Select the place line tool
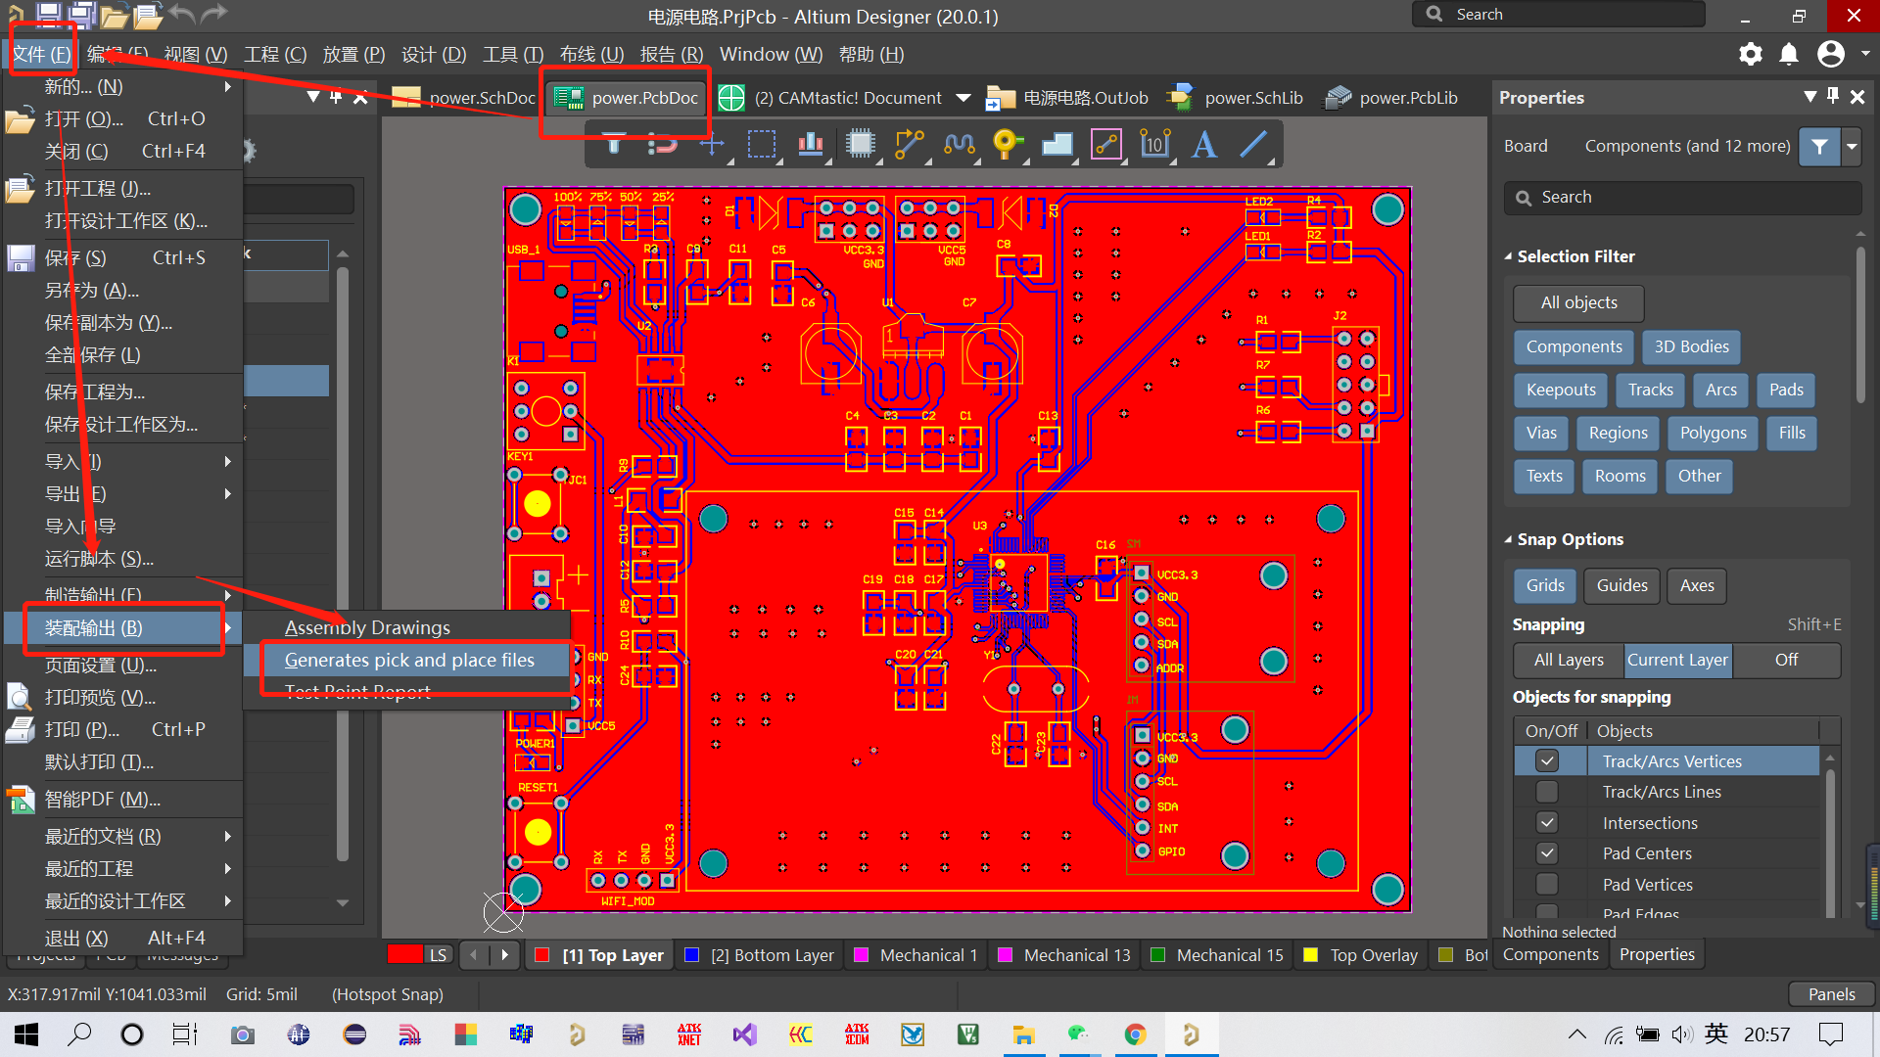Image resolution: width=1880 pixels, height=1057 pixels. pyautogui.click(x=1252, y=145)
